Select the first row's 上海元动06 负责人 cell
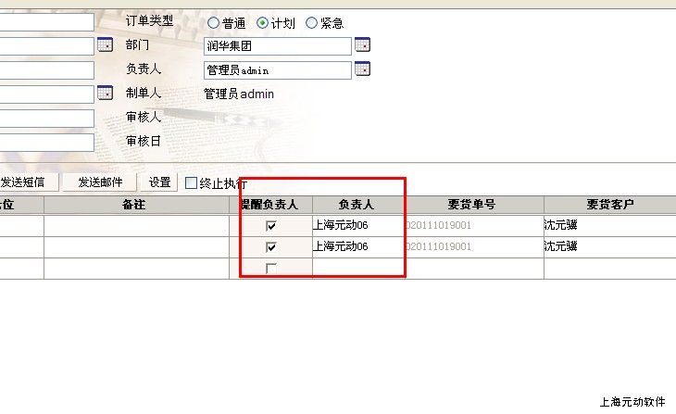676x414 pixels. (357, 225)
